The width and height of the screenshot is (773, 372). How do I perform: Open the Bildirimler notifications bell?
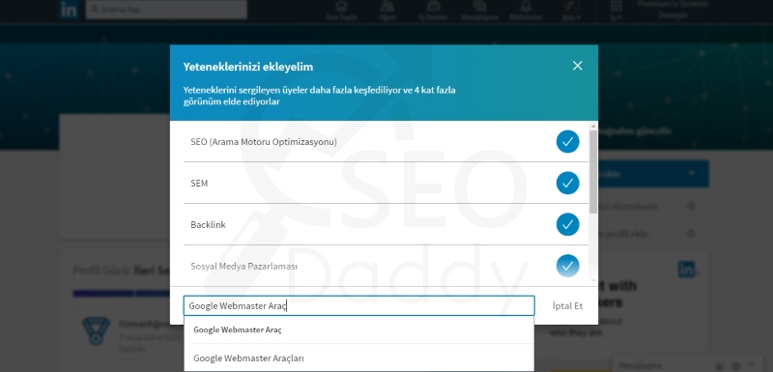[x=526, y=11]
